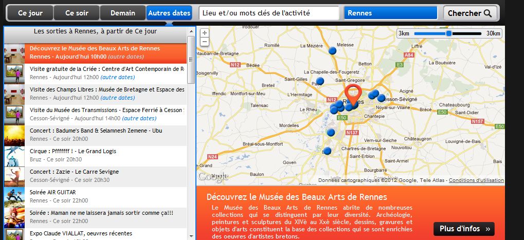
Task: Click the list scrollbar thumb
Action: (191, 60)
